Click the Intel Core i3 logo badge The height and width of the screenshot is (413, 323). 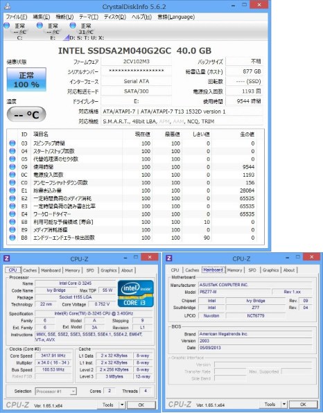[x=135, y=294]
